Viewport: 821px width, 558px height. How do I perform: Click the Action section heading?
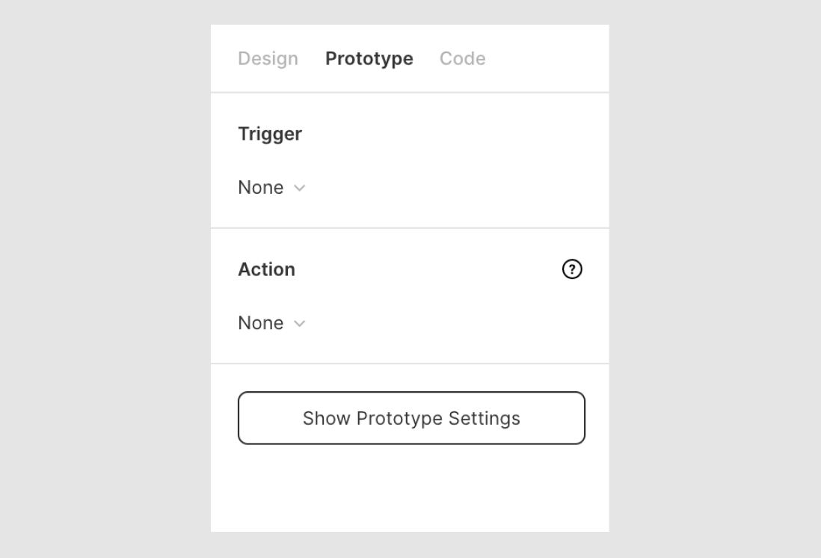pyautogui.click(x=266, y=269)
